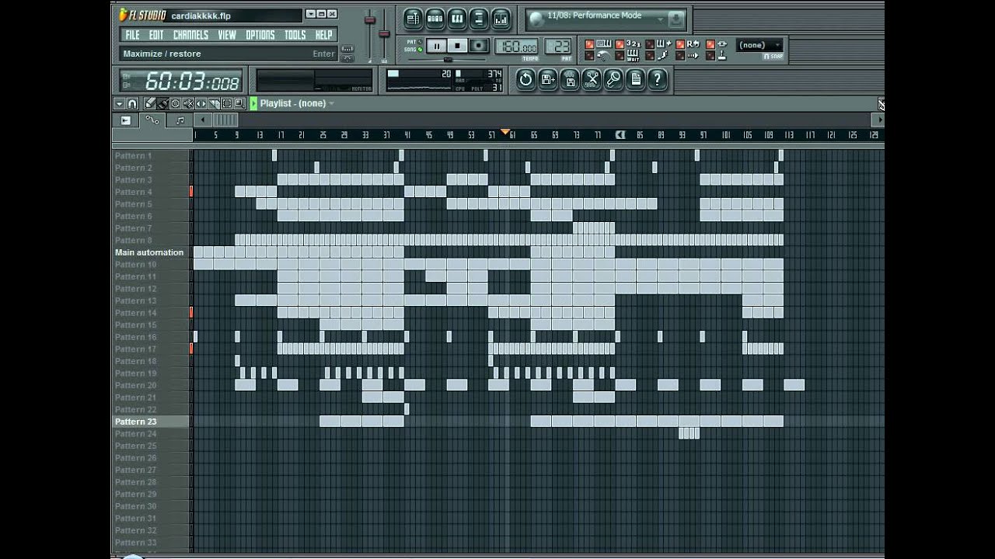Click the record button
995x559 pixels.
479,47
